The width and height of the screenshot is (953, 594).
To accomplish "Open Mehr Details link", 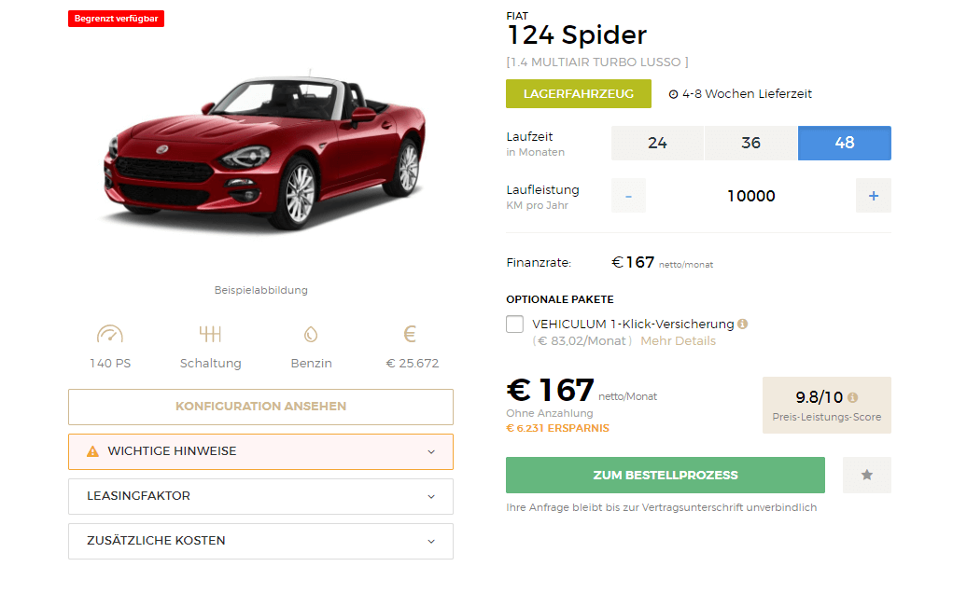I will tap(678, 341).
